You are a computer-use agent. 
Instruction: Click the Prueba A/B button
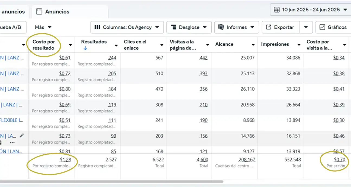pyautogui.click(x=11, y=27)
